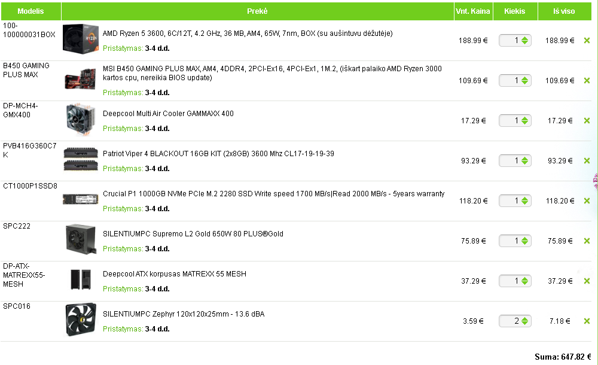Remove SILENTIUMPC Supremo L2 Gold from cart
Screen dimensions: 598x365
pyautogui.click(x=587, y=241)
